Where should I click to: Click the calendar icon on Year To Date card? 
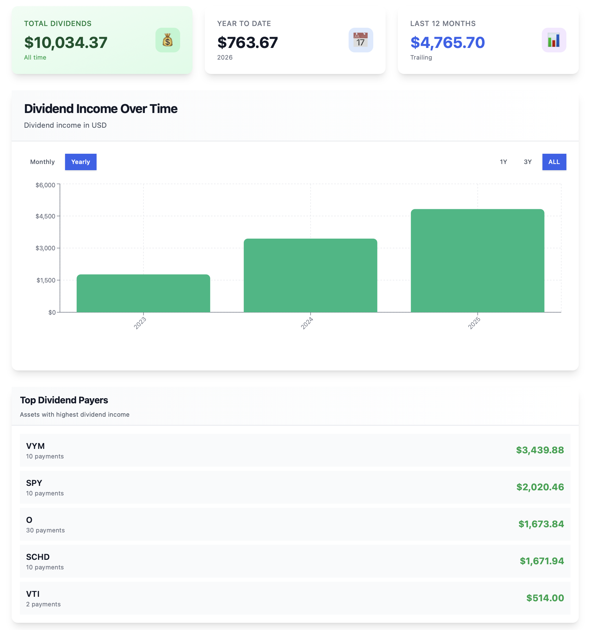click(x=361, y=40)
